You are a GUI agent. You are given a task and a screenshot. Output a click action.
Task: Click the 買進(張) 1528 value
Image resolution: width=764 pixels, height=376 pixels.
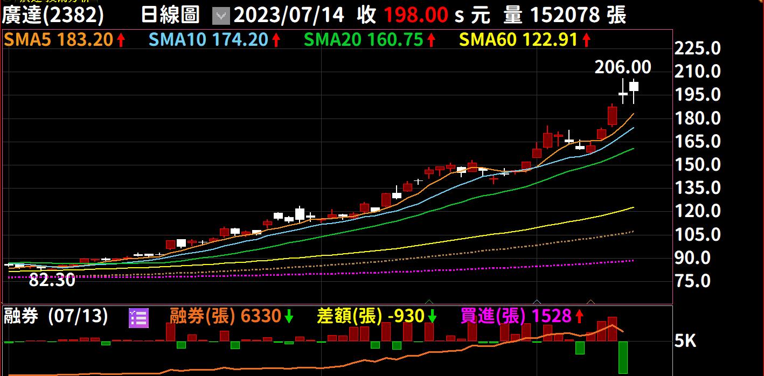coord(516,317)
